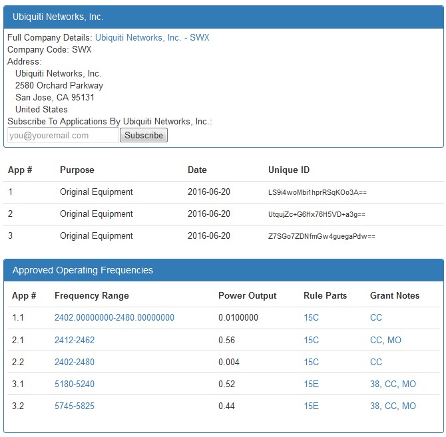446x437 pixels.
Task: Open the Ubiquiti Networks, Inc. - SWX link
Action: 152,37
